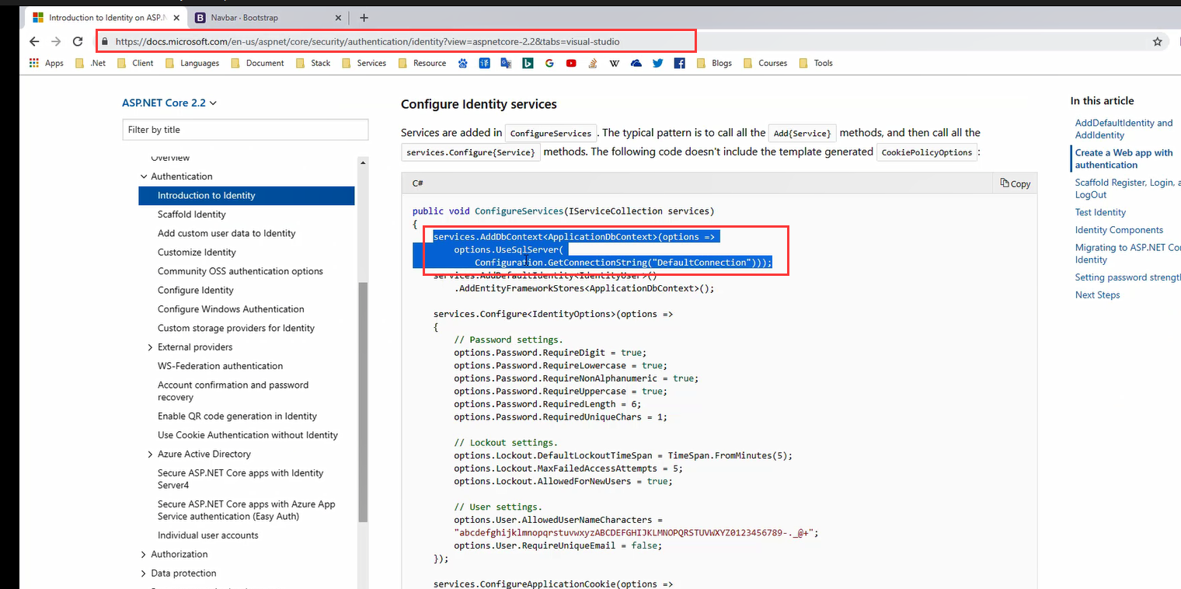Jump to the Test Identity section

tap(1100, 212)
